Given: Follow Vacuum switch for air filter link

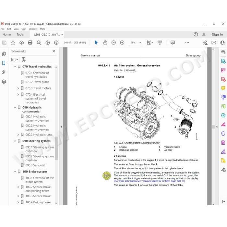Looking at the screenshot, I should tap(149, 181).
